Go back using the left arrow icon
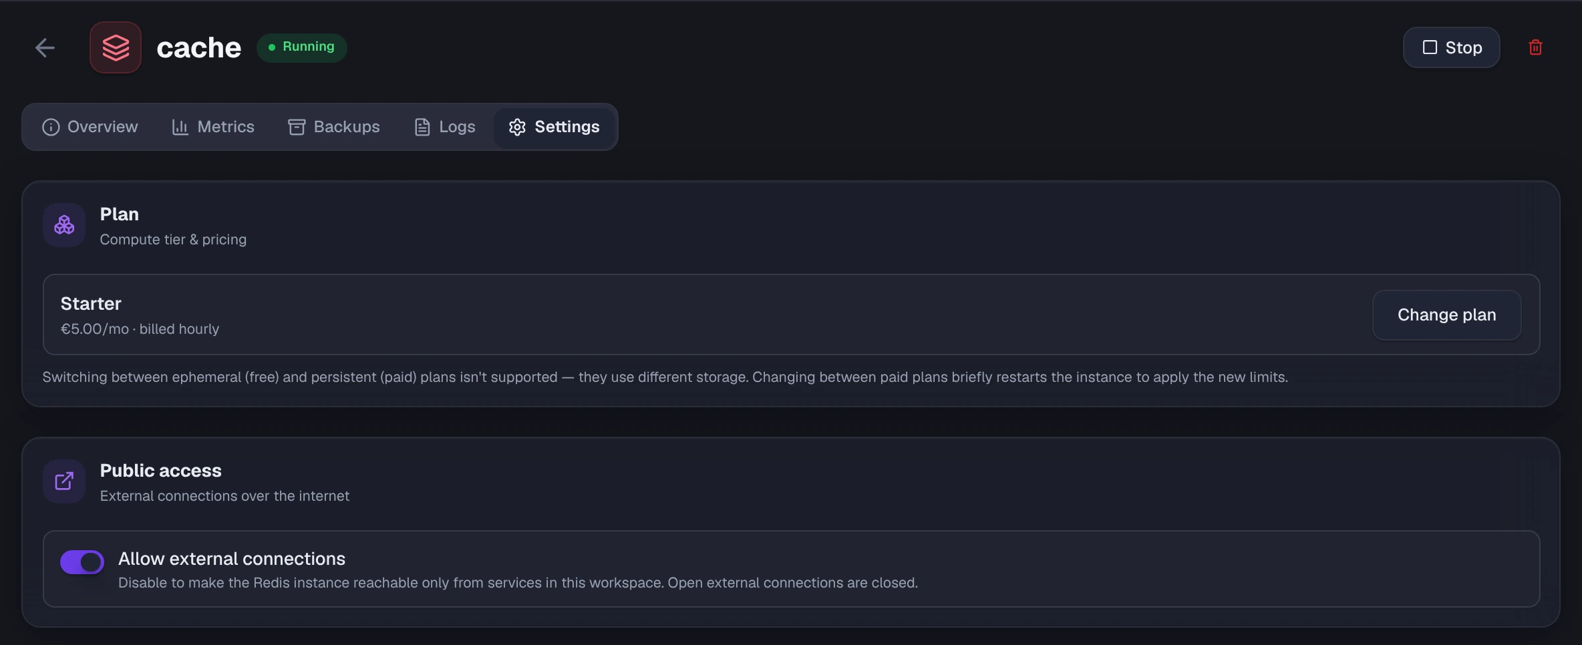Image resolution: width=1582 pixels, height=645 pixels. 45,47
